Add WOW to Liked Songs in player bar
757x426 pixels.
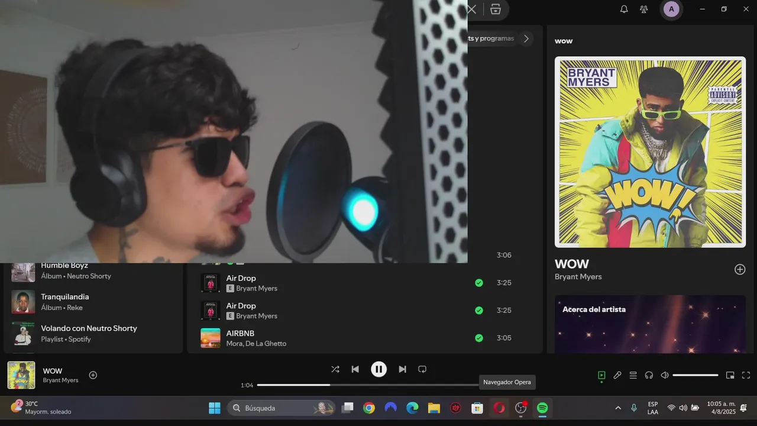(x=93, y=375)
